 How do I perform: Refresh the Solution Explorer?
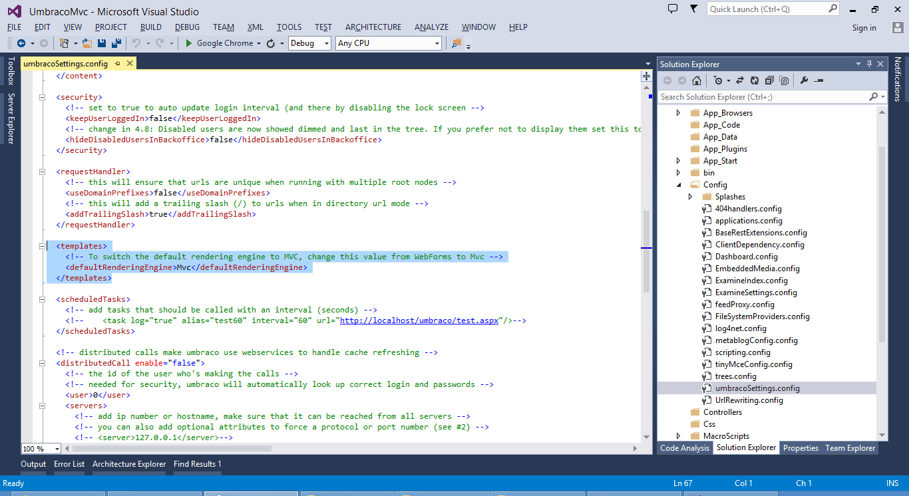point(755,80)
